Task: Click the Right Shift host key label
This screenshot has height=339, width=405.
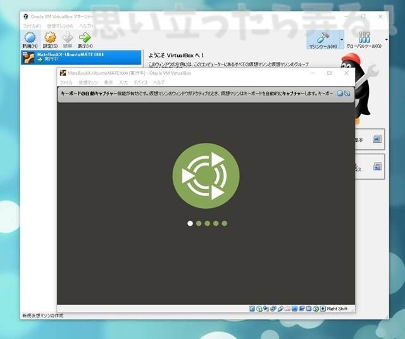Action: pos(337,309)
